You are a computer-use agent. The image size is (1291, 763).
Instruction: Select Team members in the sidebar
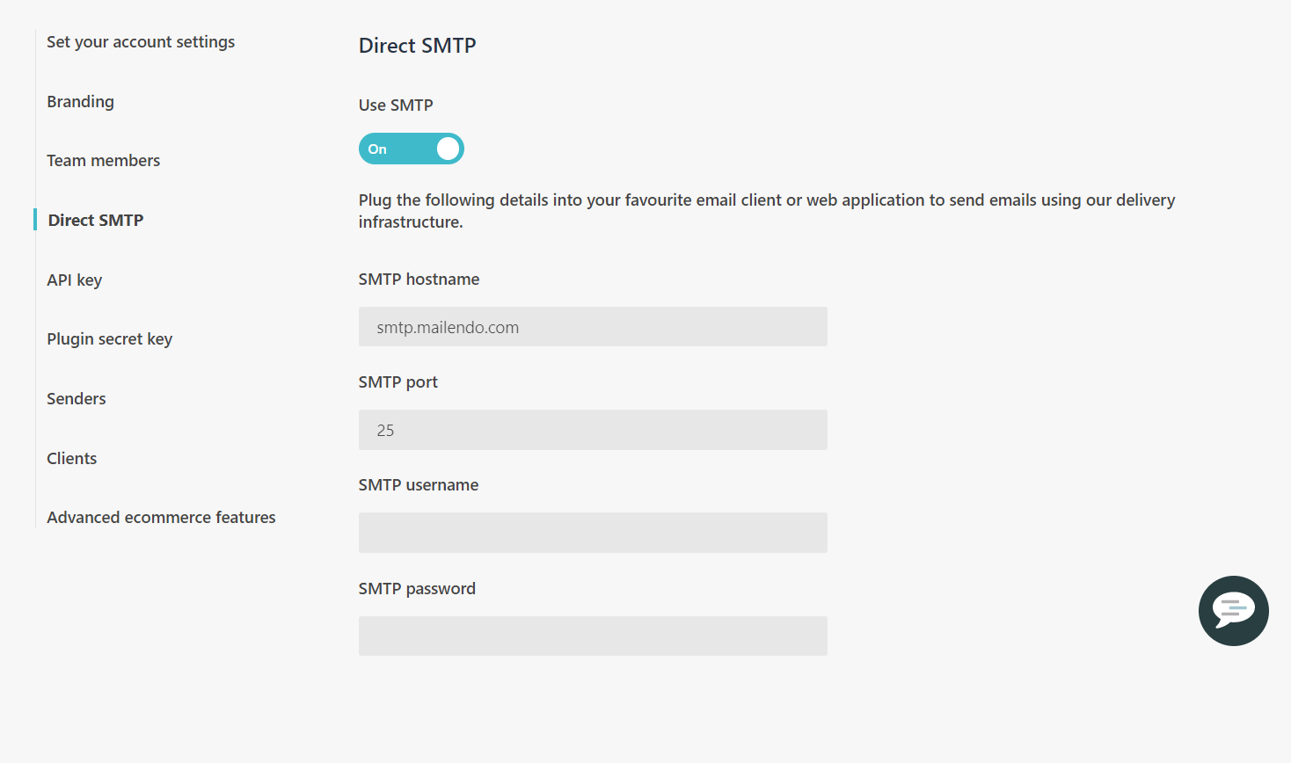(103, 160)
